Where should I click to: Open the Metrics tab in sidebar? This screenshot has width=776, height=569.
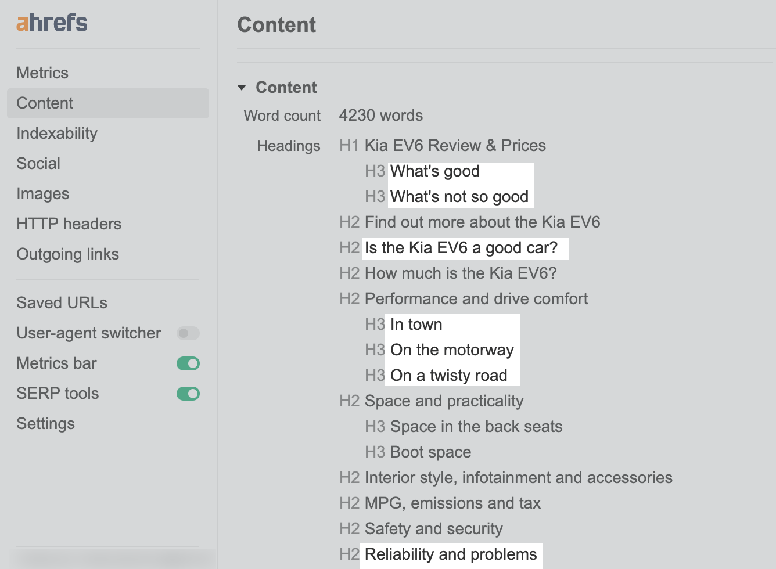click(x=42, y=73)
